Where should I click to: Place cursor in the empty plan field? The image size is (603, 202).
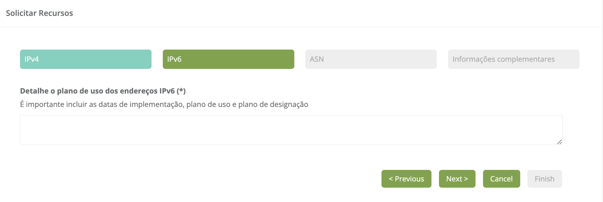pos(291,130)
